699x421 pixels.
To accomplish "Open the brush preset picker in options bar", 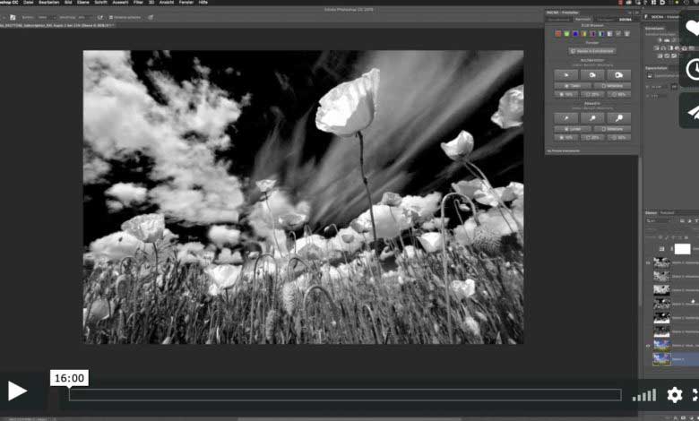I will (13, 17).
